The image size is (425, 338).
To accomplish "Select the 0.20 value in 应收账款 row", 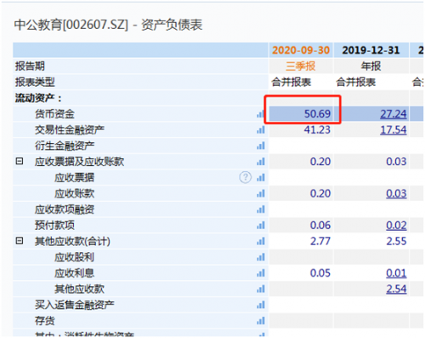I will click(320, 193).
